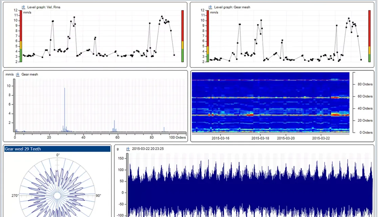Click red zone of Vel Rms left alarm bar
Viewport: 386px width, 217px height.
click(21, 25)
